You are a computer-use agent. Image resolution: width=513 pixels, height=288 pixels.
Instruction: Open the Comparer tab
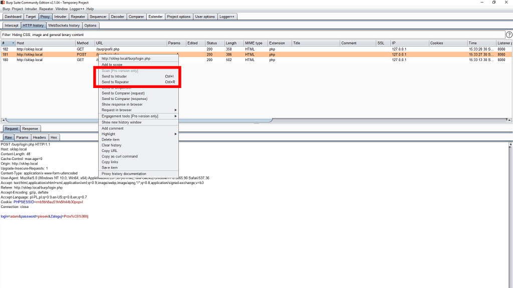click(136, 16)
